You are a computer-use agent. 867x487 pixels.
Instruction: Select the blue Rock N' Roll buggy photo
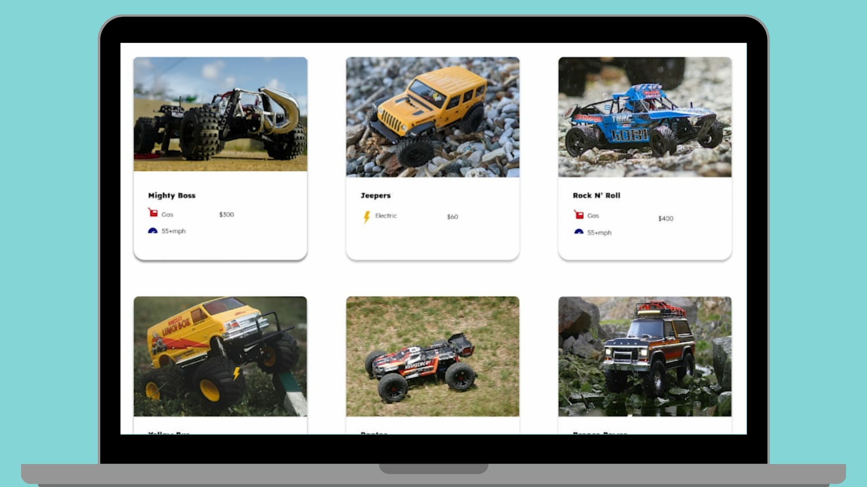point(645,117)
